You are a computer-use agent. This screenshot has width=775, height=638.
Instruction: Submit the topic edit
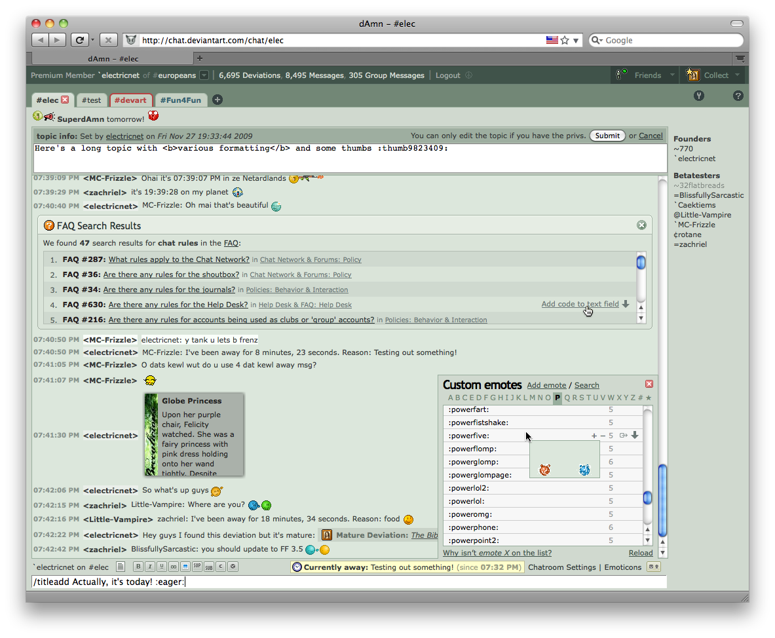point(607,136)
